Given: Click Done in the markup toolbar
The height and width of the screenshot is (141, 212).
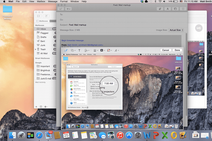Looking at the screenshot, I should pos(177,50).
